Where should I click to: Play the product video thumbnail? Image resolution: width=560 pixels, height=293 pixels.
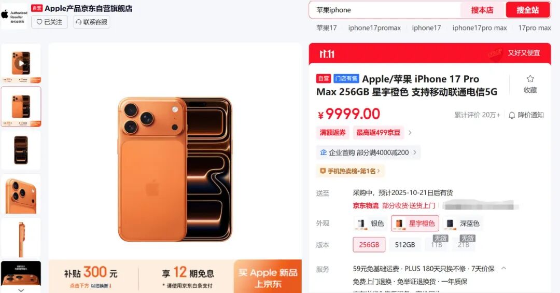coord(21,63)
